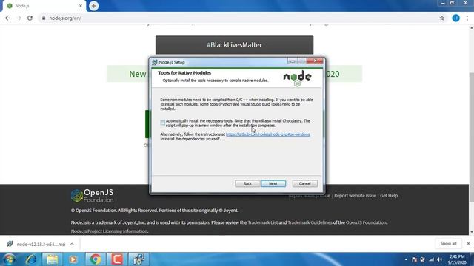The width and height of the screenshot is (474, 266).
Task: Open the Action Center flag icon
Action: (415, 259)
